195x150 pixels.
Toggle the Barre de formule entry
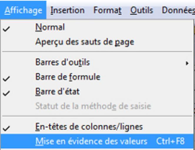68,77
